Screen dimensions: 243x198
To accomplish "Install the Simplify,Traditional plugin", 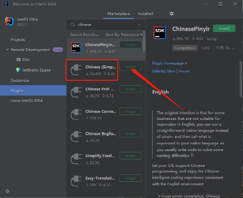I will click(131, 156).
